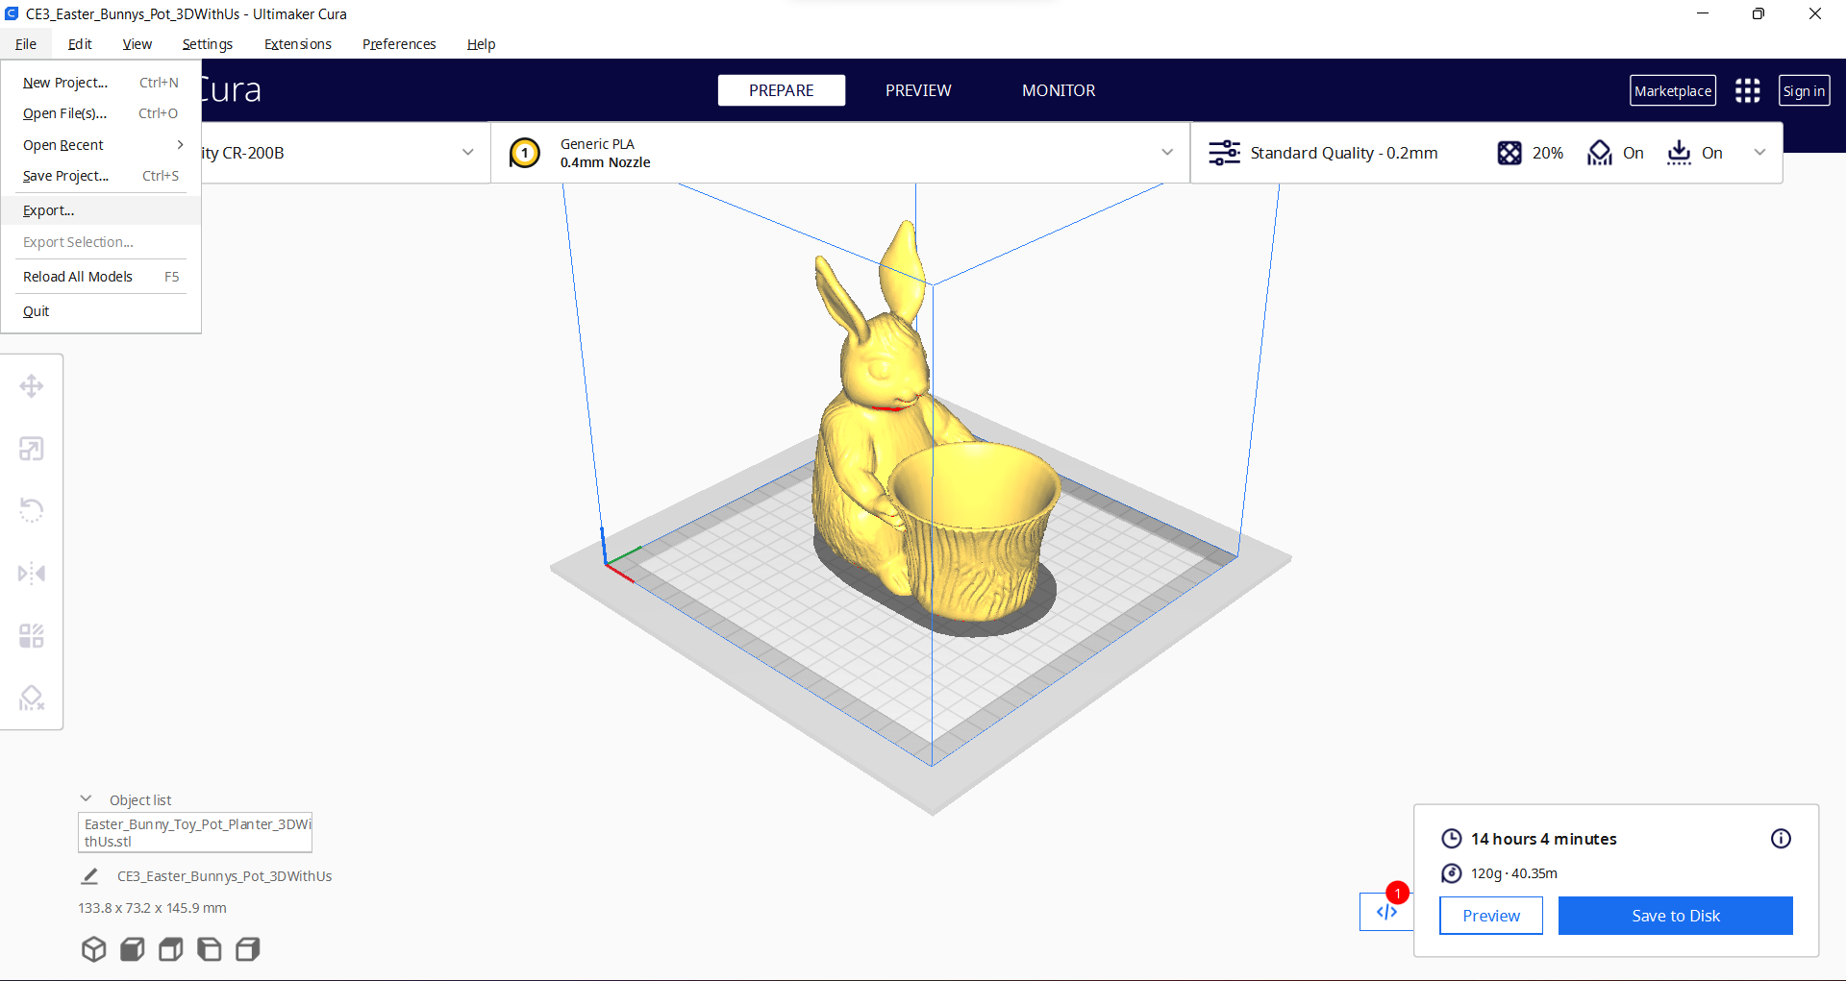Switch to the PREVIEW stage tab

(x=918, y=90)
